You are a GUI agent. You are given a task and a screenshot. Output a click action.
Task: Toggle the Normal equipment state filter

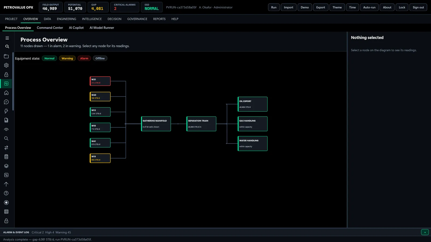tap(49, 58)
